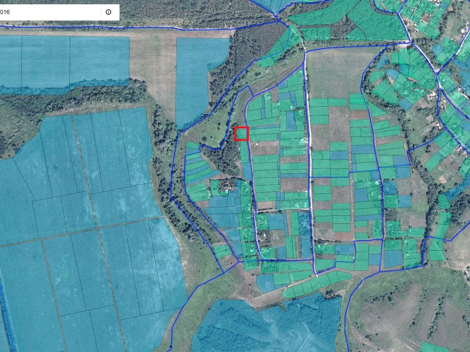Viewport: 470px width, 352px height.
Task: Select small green parcel at bottom-right edge
Action: click(x=433, y=348)
